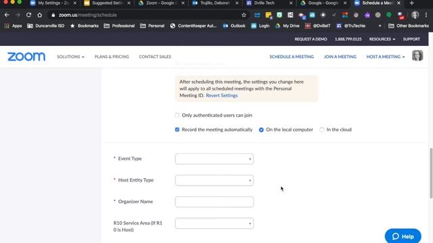
Task: Switch to the Suggested Settings tab
Action: pos(107,3)
